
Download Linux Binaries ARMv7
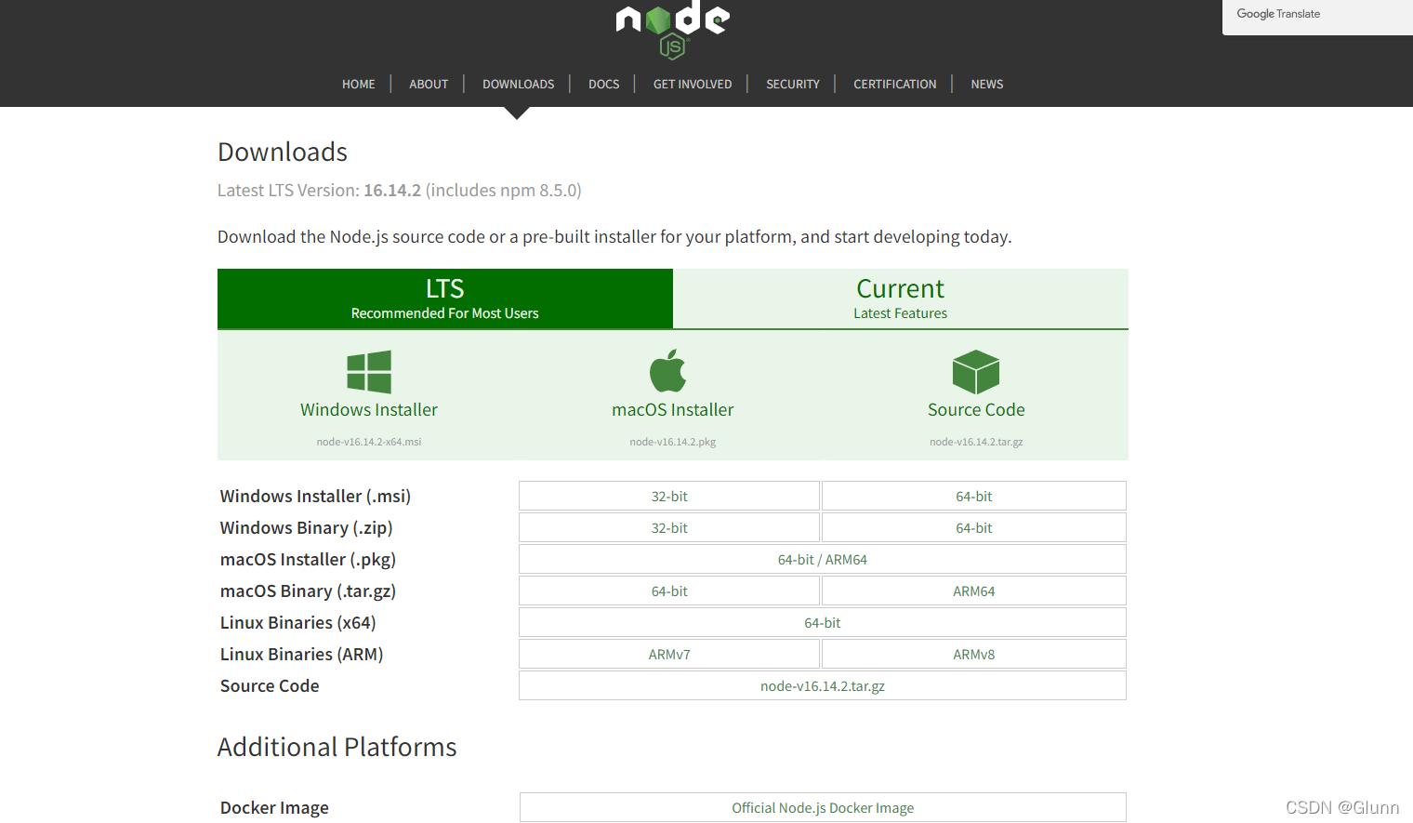[x=669, y=654]
